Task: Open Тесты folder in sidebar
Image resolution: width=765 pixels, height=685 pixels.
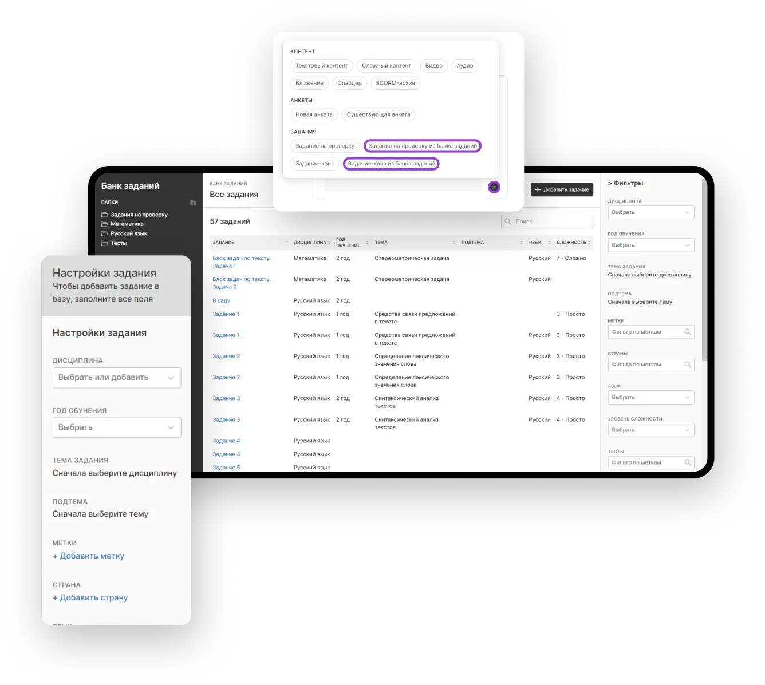Action: [114, 243]
